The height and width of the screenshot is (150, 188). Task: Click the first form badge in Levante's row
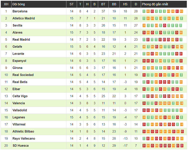tap(144, 54)
